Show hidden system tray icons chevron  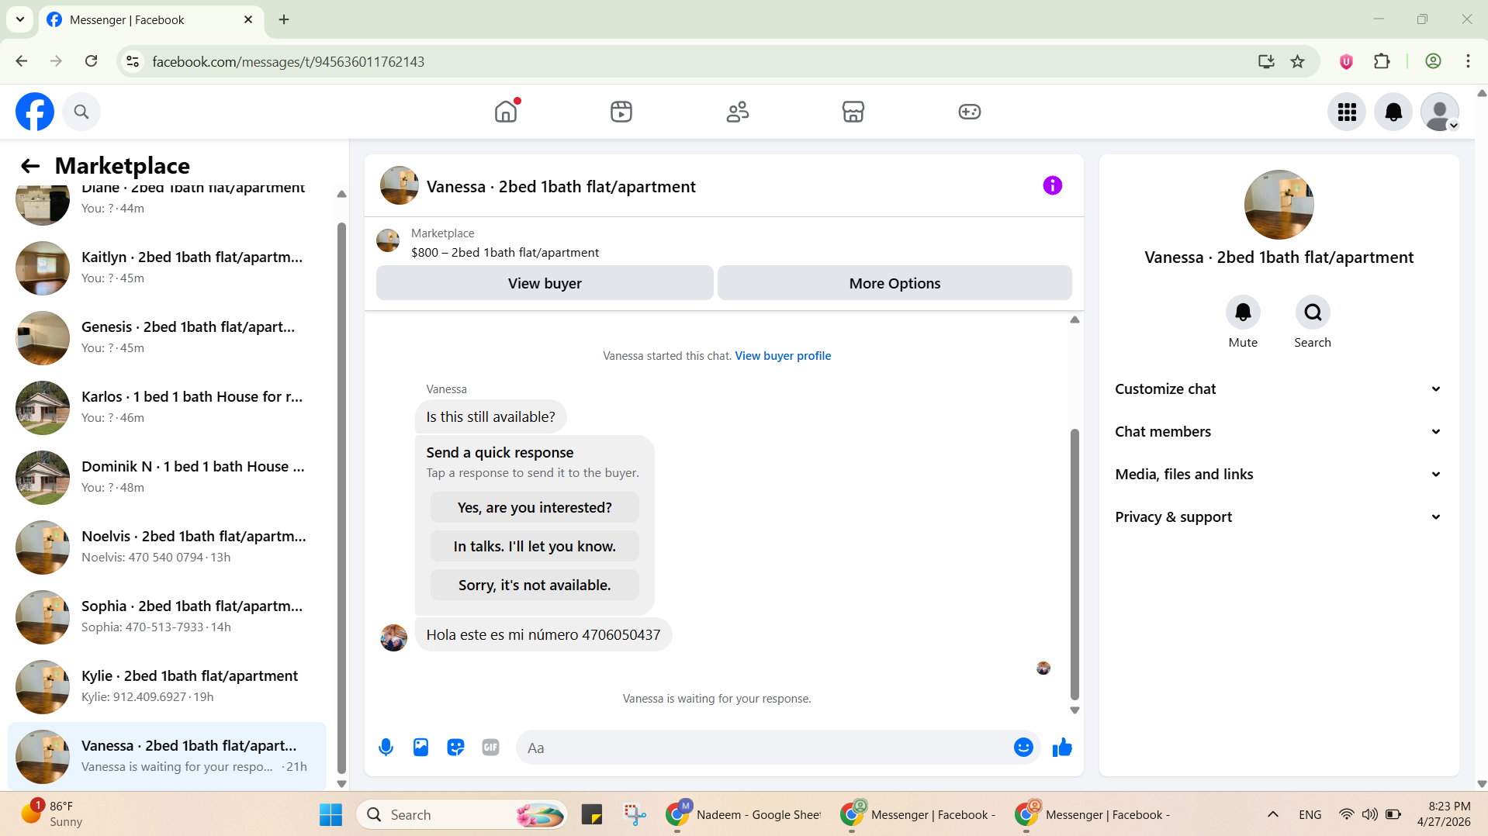point(1273,814)
